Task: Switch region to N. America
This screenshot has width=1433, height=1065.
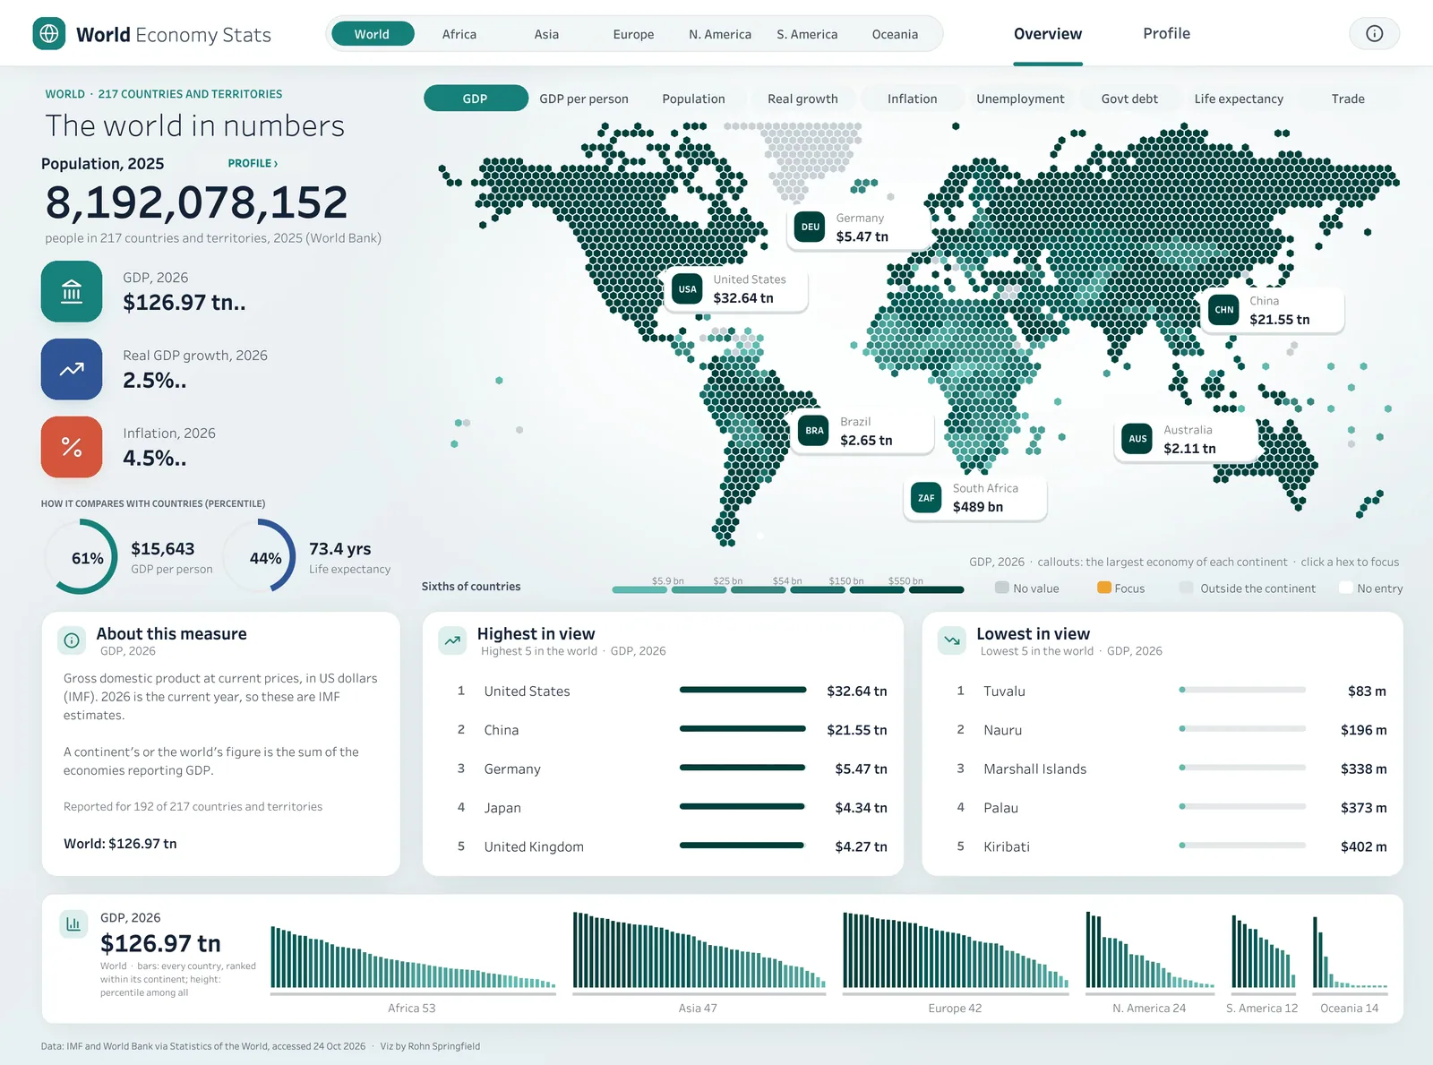Action: click(x=720, y=34)
